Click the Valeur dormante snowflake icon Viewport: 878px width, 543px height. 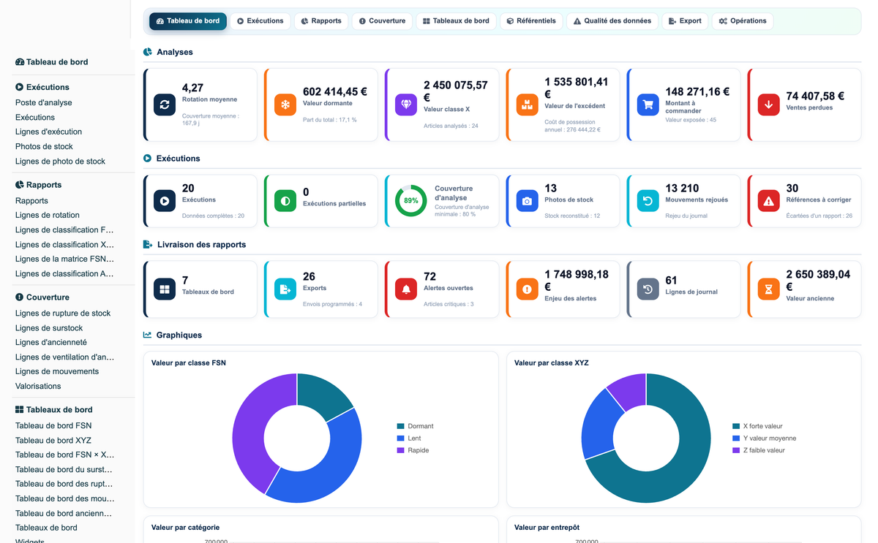click(x=285, y=105)
